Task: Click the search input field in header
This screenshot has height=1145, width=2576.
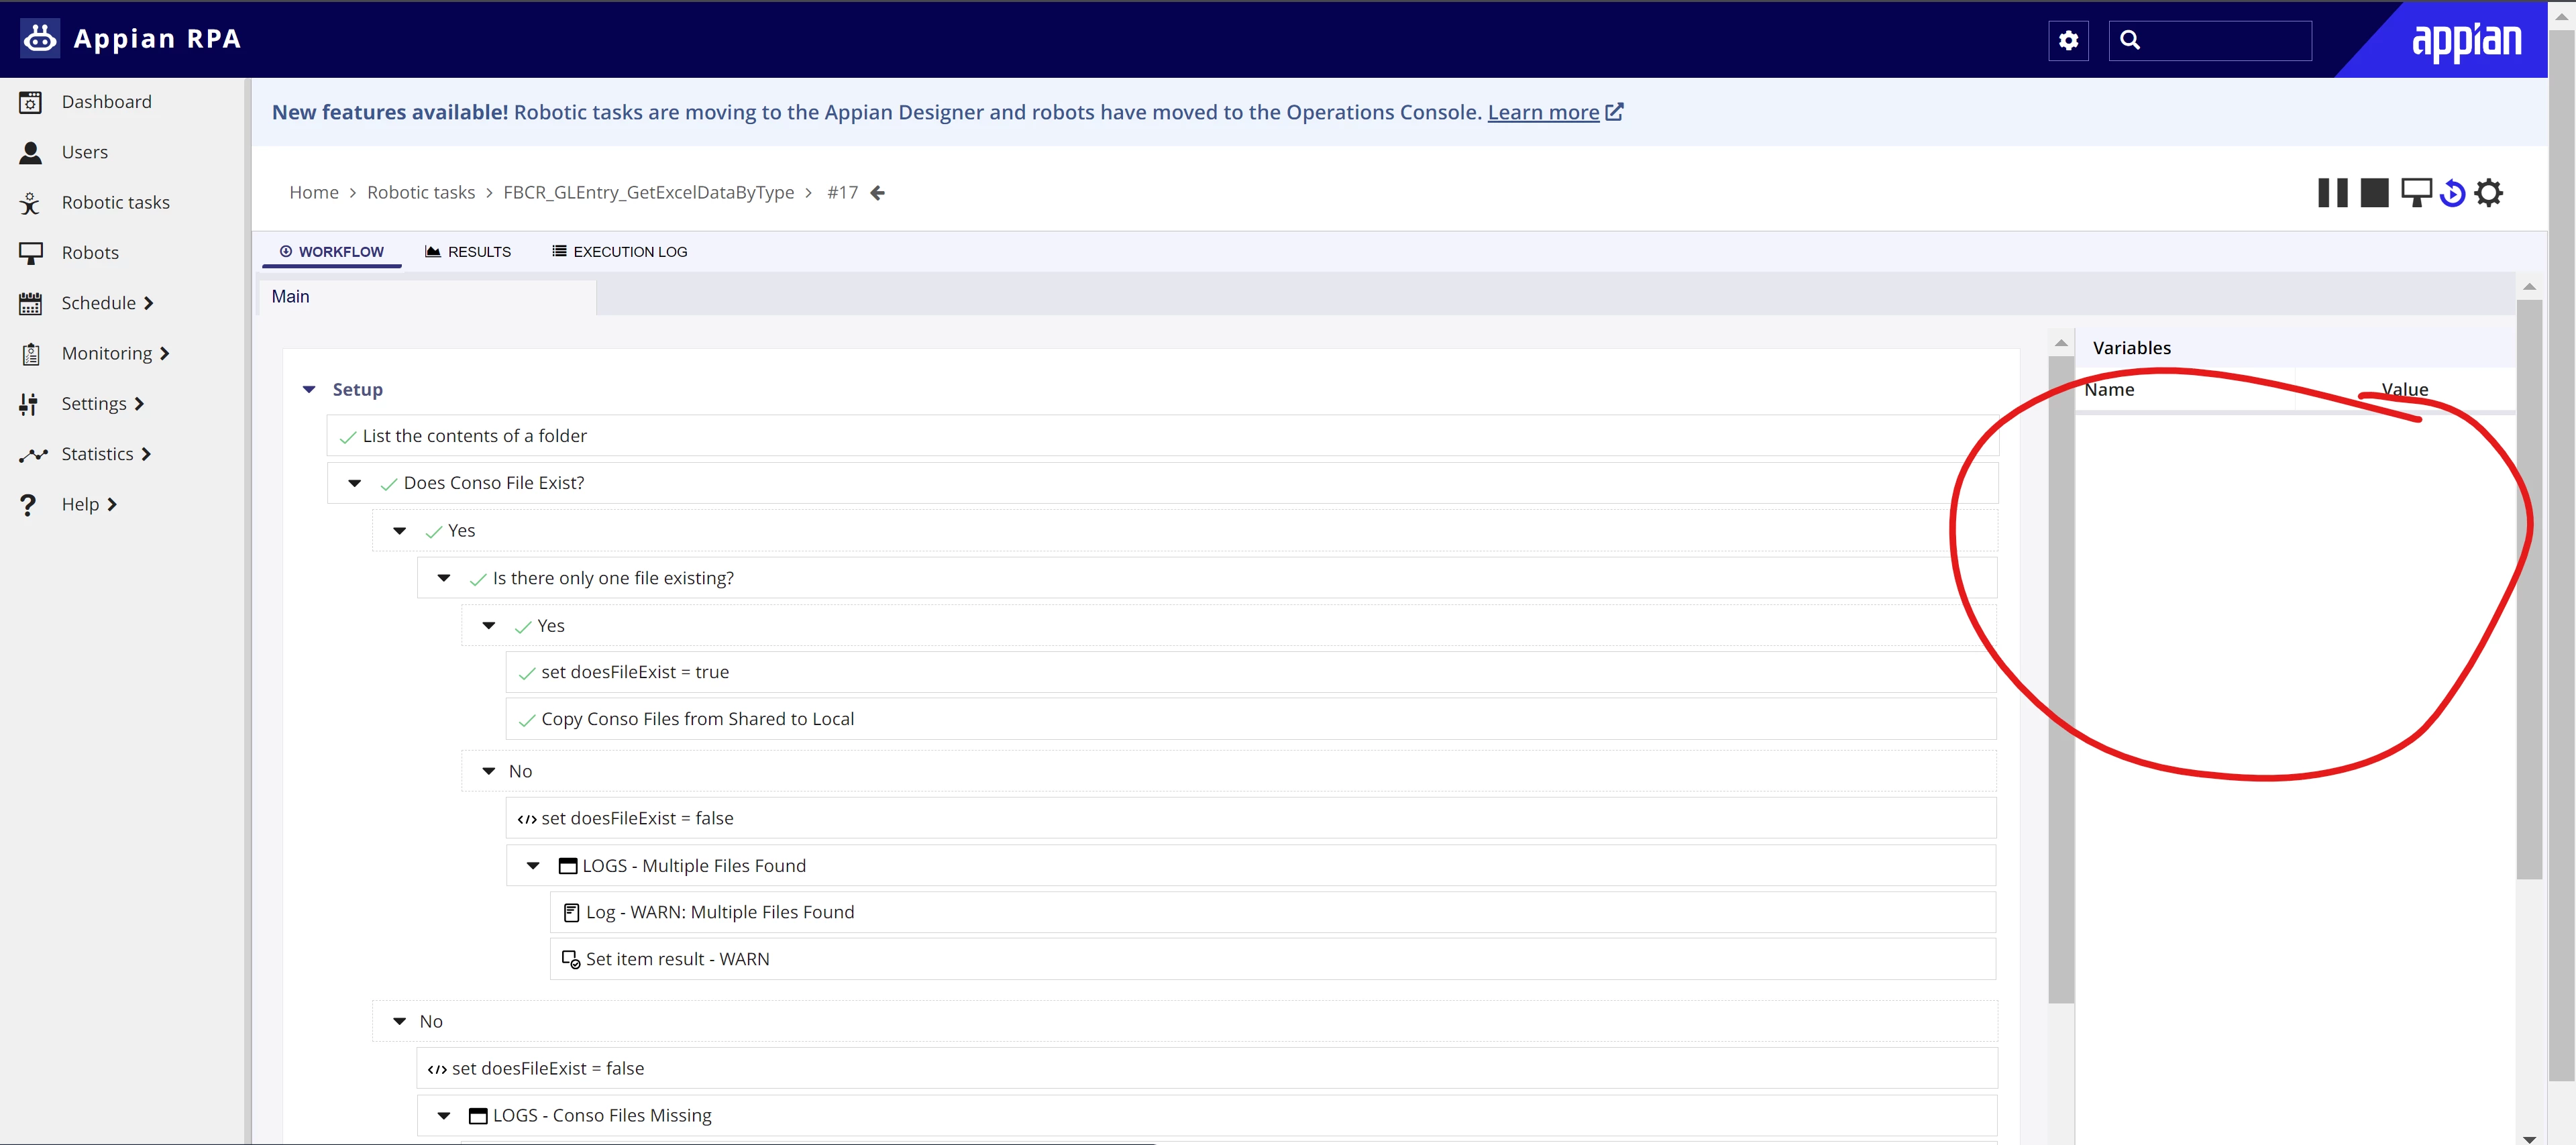Action: tap(2210, 40)
